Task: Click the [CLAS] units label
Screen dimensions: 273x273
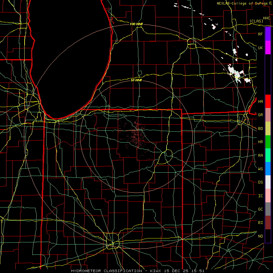Action: point(256,21)
